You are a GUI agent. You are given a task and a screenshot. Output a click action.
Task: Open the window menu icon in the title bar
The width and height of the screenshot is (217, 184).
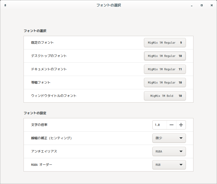(x=5, y=5)
